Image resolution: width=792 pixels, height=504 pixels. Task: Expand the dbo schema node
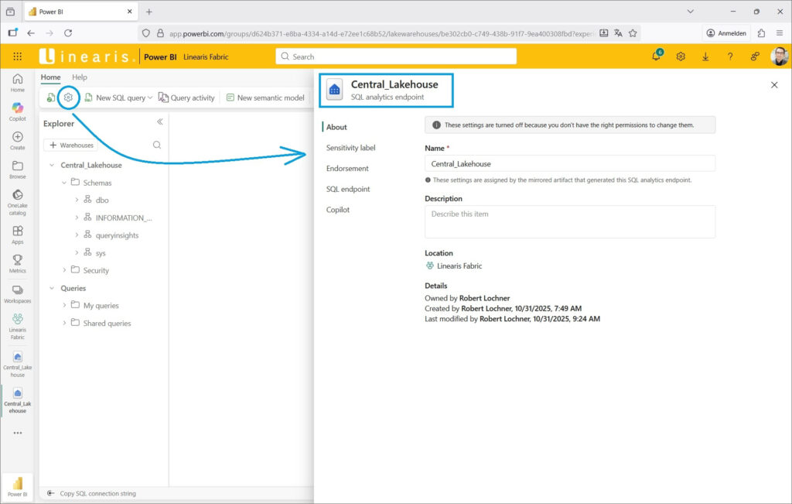pyautogui.click(x=77, y=200)
